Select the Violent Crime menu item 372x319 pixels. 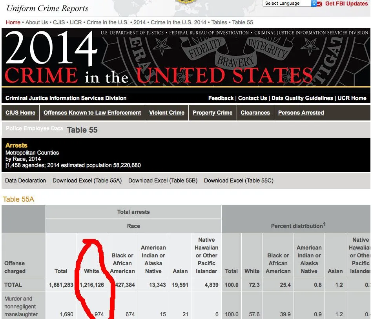[x=167, y=113]
